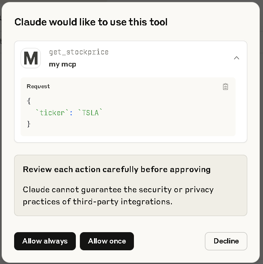
Task: Collapse the get_stockprice tool details
Action: [x=237, y=58]
